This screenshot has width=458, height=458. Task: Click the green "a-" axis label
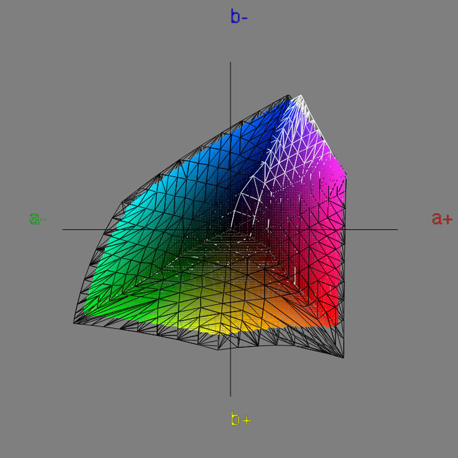tap(38, 218)
